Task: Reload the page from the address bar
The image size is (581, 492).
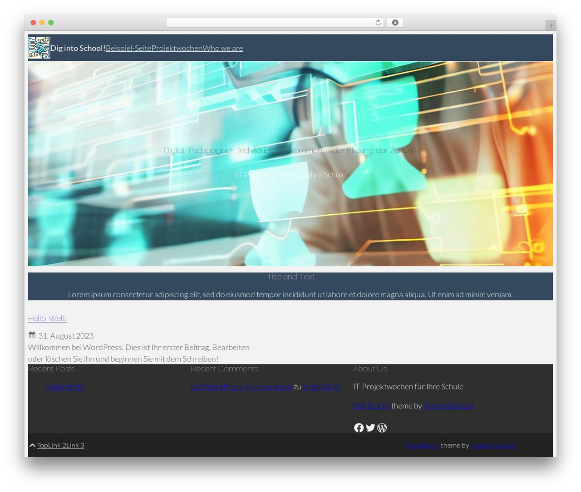Action: click(x=378, y=23)
